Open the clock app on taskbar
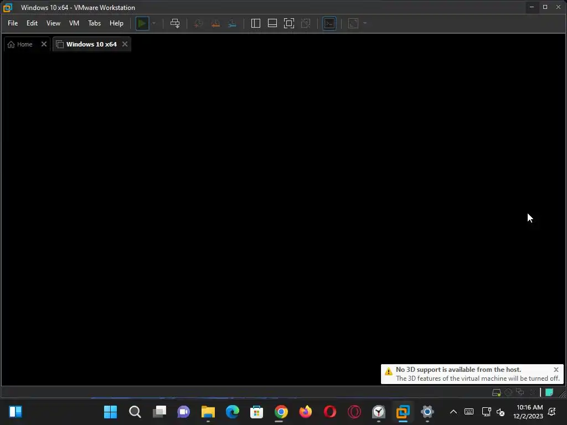 pyautogui.click(x=379, y=412)
